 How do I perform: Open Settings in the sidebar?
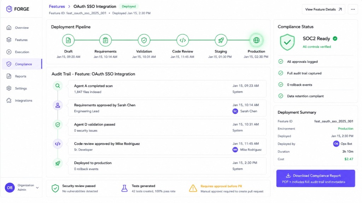pos(22,88)
